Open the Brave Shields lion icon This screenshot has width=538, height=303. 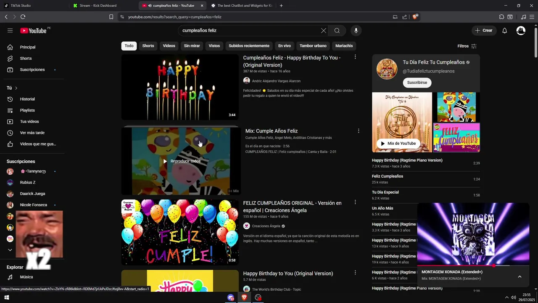click(x=415, y=17)
